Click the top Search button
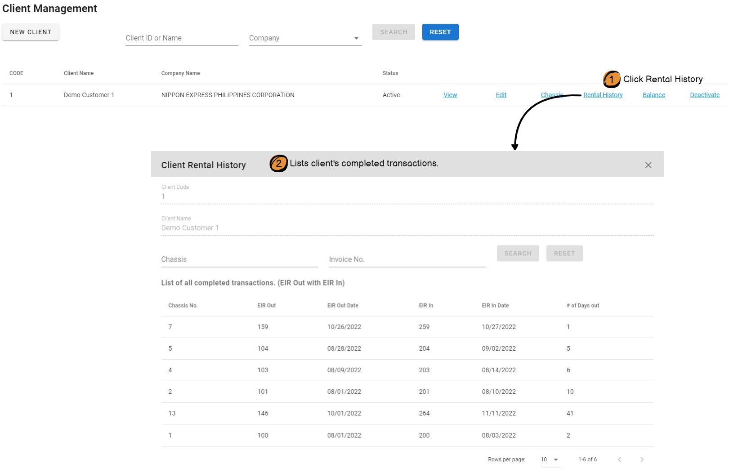Image resolution: width=729 pixels, height=473 pixels. pyautogui.click(x=394, y=32)
